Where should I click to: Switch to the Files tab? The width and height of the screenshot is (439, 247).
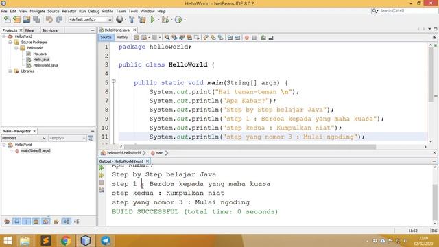29,30
